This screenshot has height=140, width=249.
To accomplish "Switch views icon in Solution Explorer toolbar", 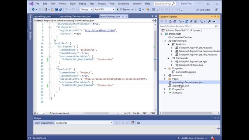I will click(x=174, y=21).
